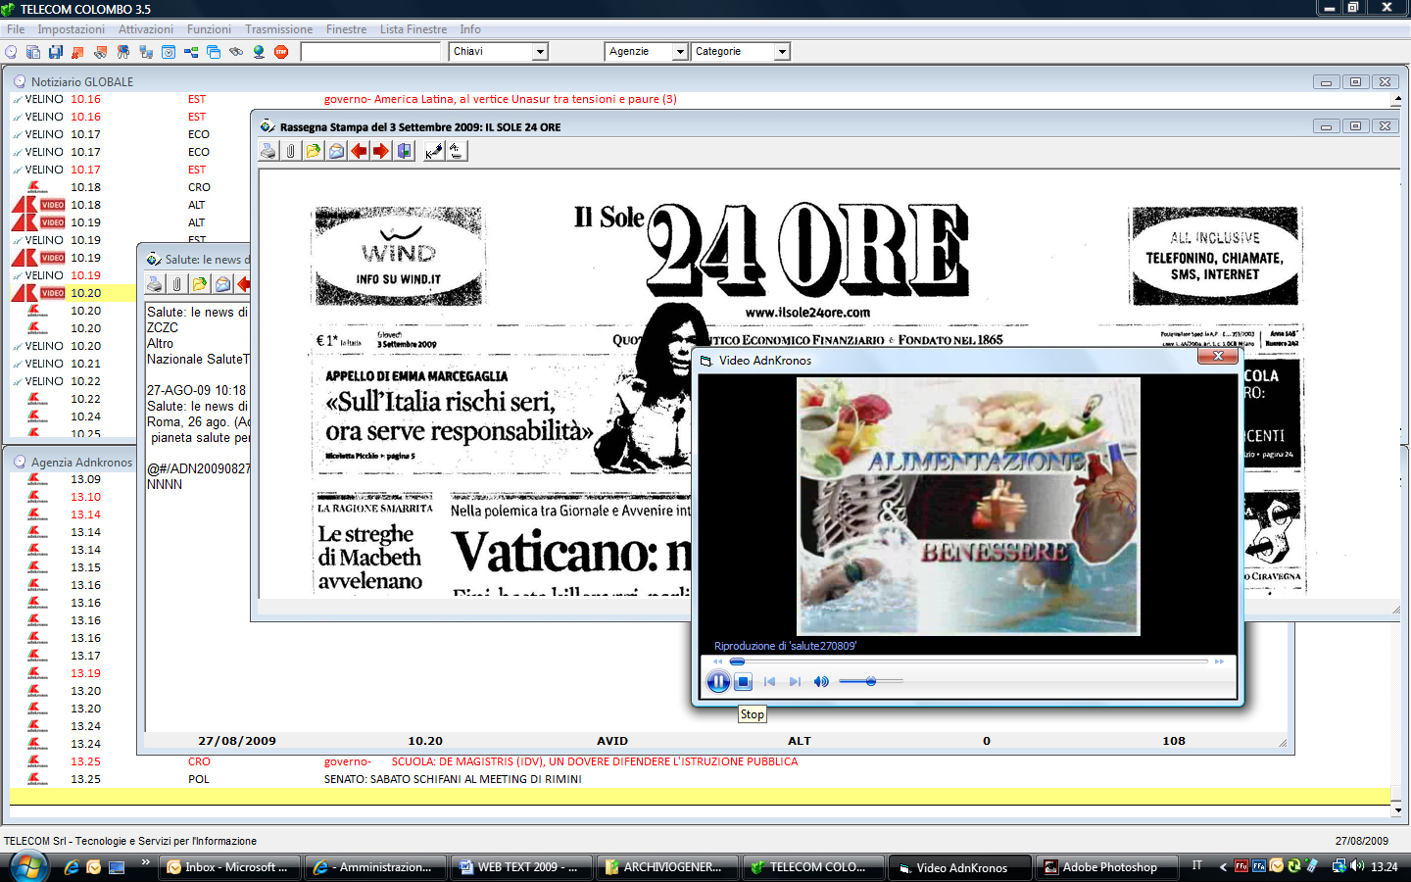
Task: Click the 13.24 taskbar clock
Action: pyautogui.click(x=1385, y=867)
